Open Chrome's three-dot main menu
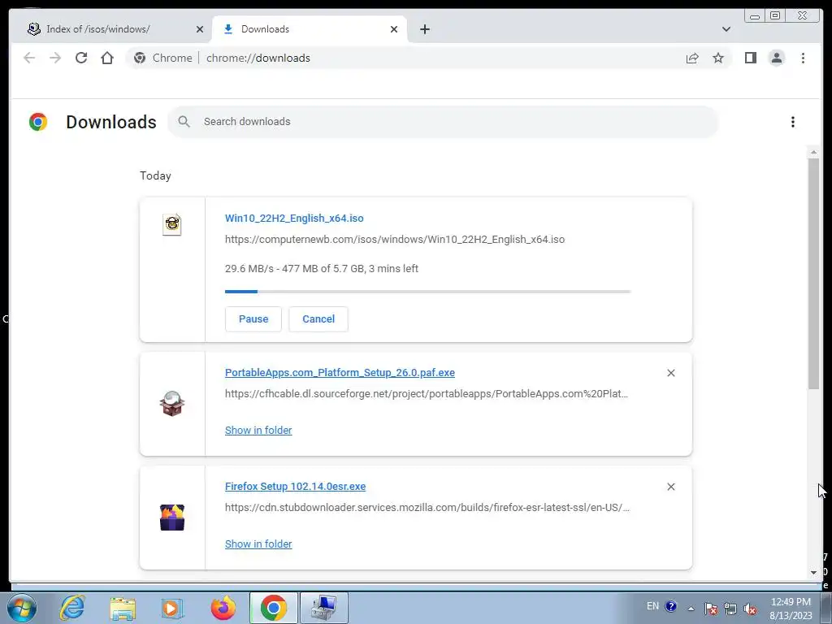 pos(803,58)
